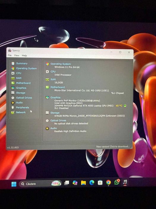Select Summary in the sidebar
This screenshot has height=209, width=156.
click(22, 63)
